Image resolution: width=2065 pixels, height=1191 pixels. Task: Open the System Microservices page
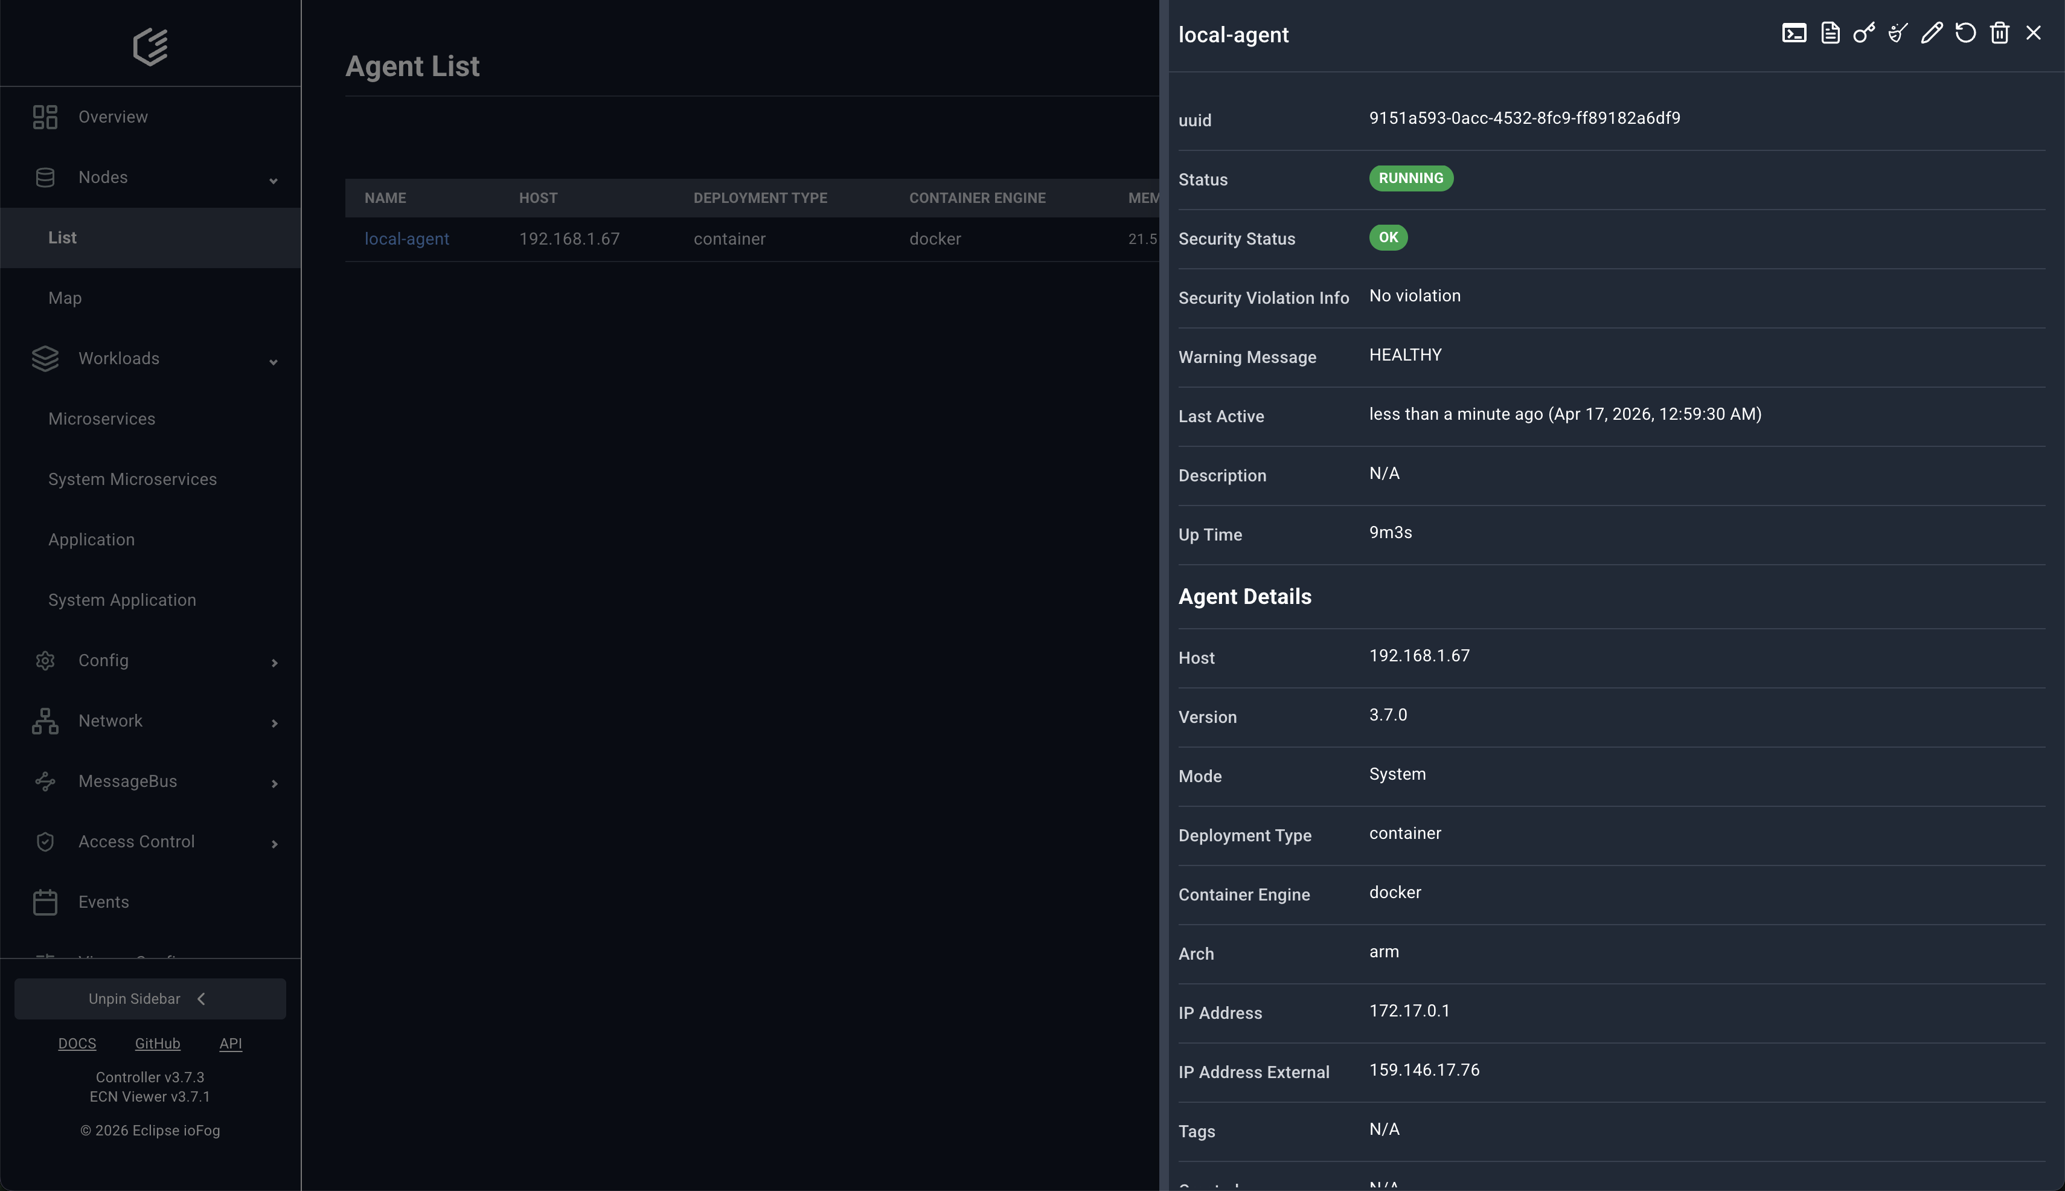pos(132,480)
